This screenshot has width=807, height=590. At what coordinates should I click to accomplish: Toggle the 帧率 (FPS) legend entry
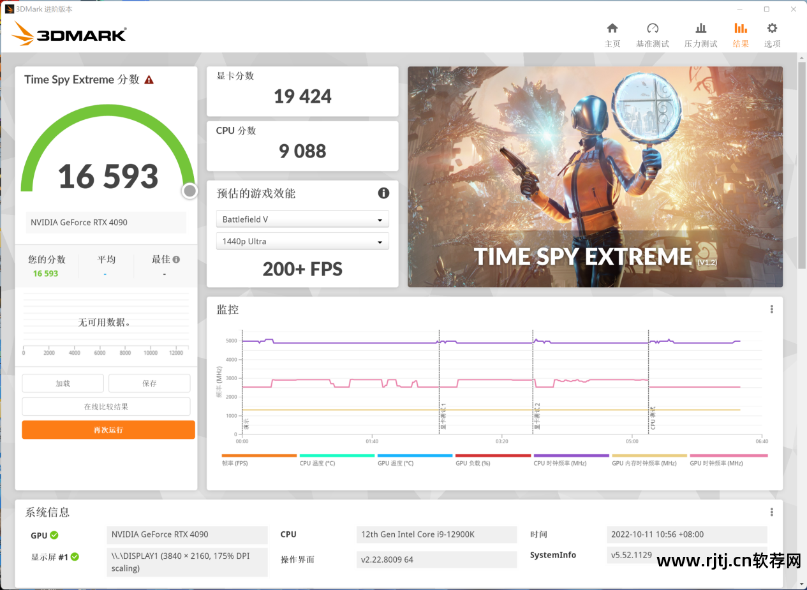[259, 460]
